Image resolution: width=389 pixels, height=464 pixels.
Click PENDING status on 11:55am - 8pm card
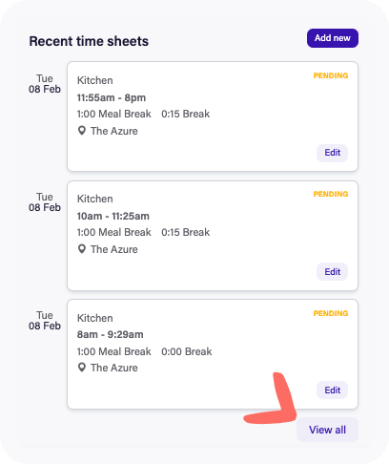(x=331, y=75)
